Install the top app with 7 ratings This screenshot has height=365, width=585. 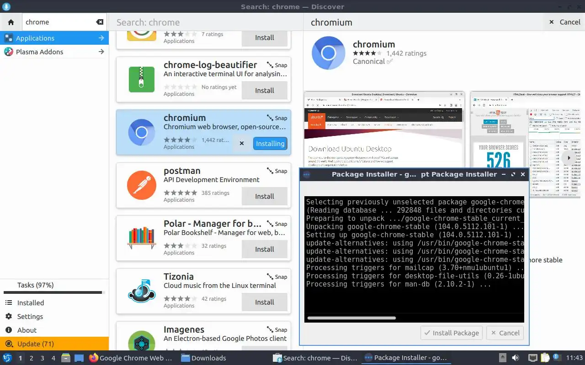(x=265, y=37)
